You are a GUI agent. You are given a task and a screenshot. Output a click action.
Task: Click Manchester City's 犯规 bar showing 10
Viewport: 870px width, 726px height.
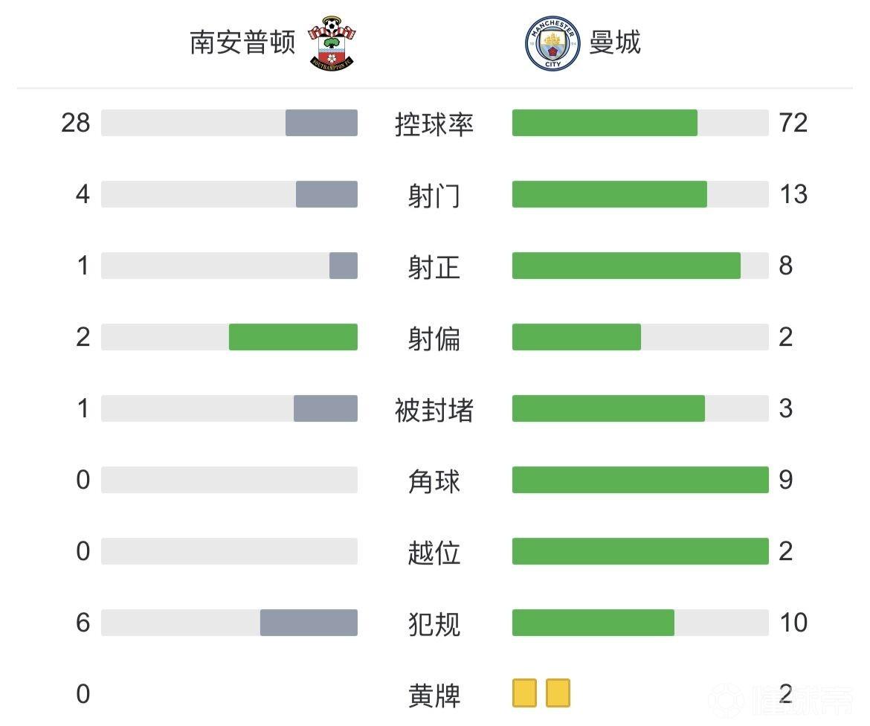593,623
